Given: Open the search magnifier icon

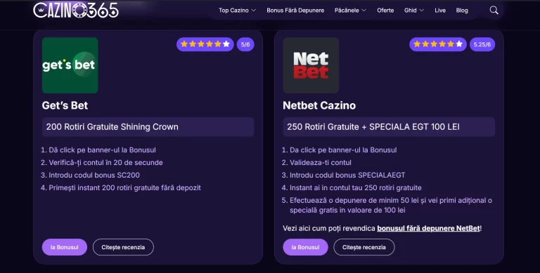Looking at the screenshot, I should click(x=494, y=11).
